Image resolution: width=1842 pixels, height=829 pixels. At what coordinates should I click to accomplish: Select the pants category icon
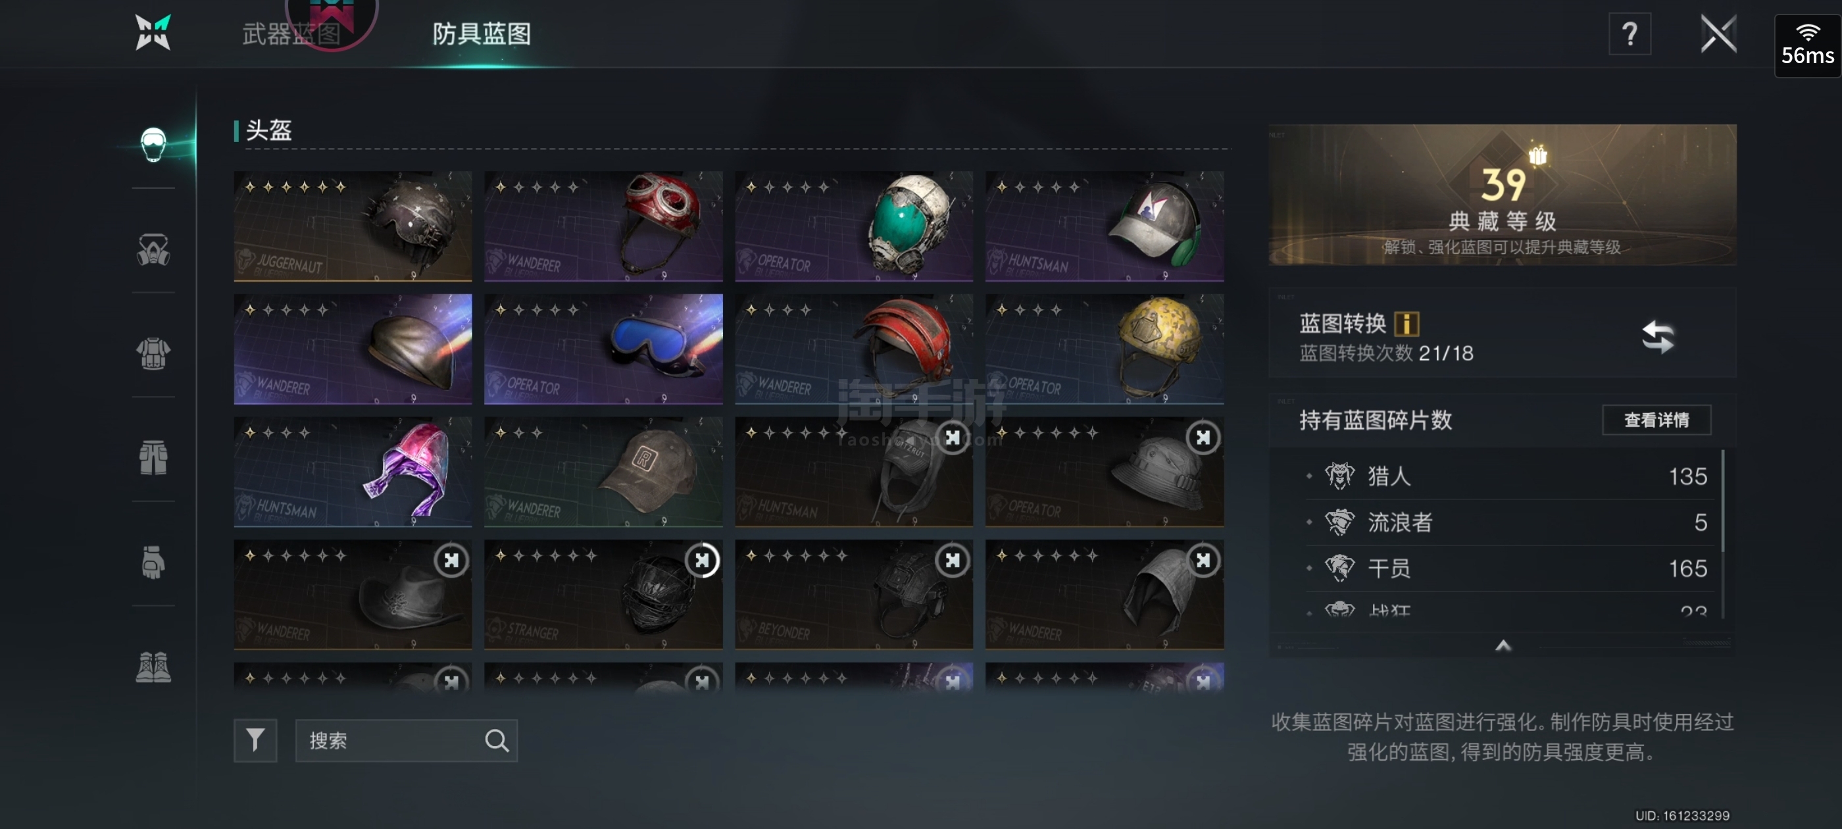click(153, 458)
